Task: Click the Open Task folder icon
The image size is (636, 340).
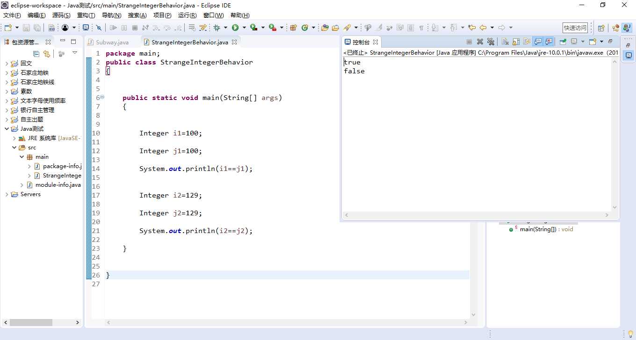Action: (335, 28)
